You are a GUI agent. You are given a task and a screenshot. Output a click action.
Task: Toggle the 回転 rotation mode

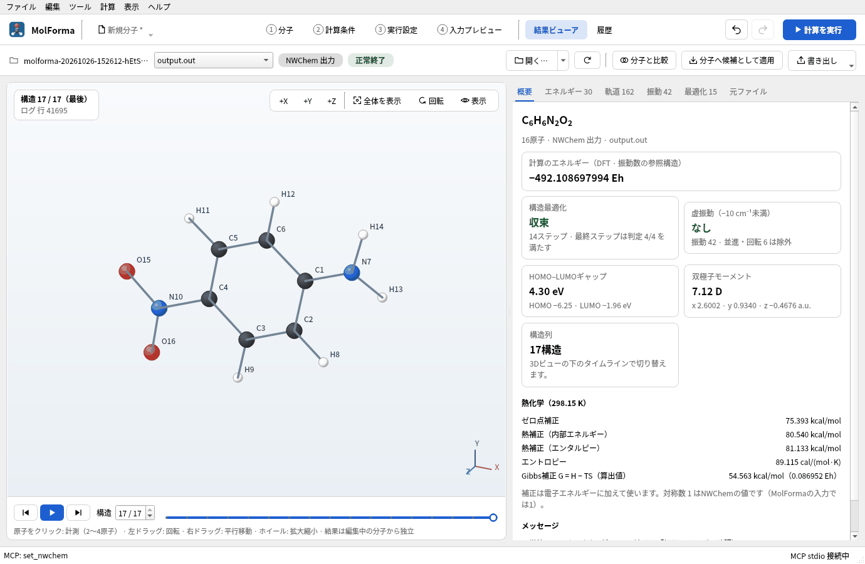click(431, 101)
